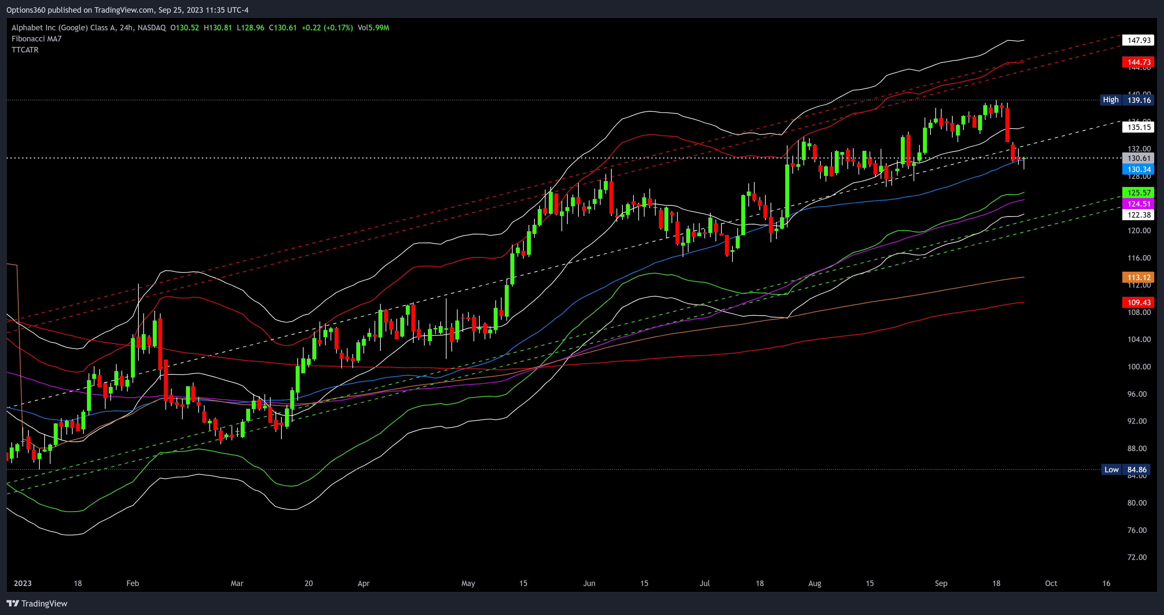Image resolution: width=1164 pixels, height=615 pixels.
Task: Click the red 109.43 price label
Action: pos(1139,302)
